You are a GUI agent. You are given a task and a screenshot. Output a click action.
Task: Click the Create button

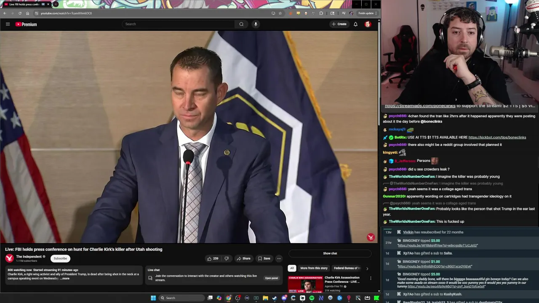339,24
